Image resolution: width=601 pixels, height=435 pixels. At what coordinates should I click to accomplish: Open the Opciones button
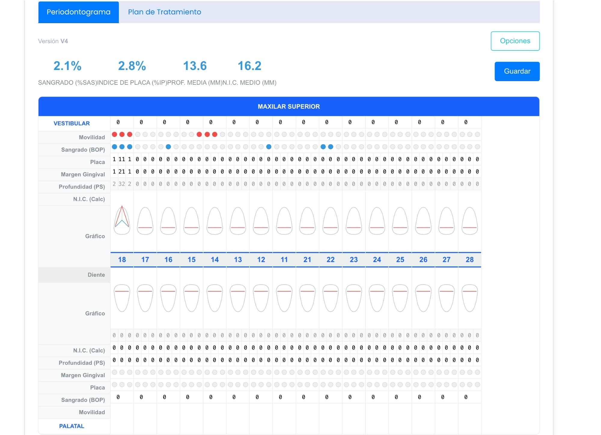[x=515, y=41]
